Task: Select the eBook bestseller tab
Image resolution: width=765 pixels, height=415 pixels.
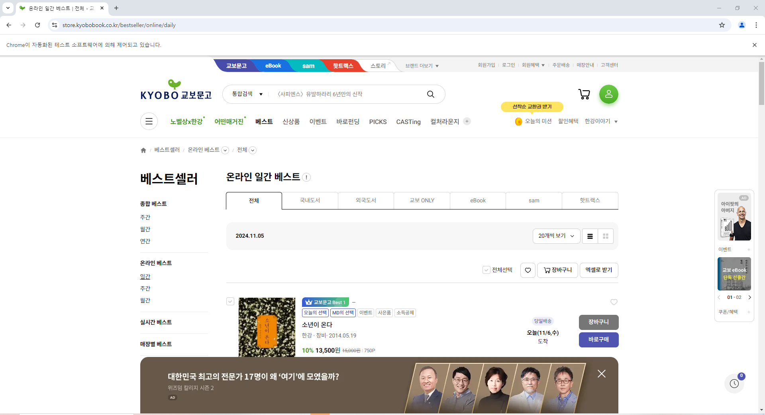Action: pos(478,201)
